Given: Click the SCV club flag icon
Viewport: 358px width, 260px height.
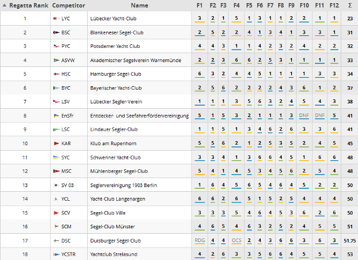Looking at the screenshot, I should 56,213.
